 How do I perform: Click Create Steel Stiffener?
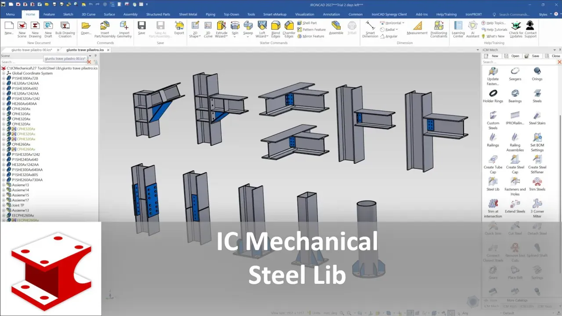[537, 165]
